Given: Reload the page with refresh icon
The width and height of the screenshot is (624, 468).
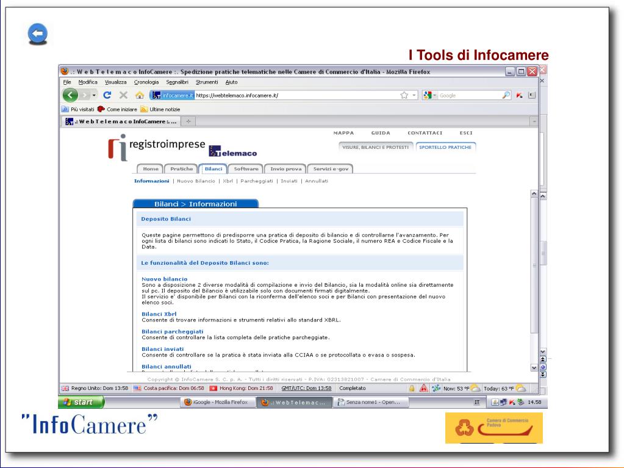Looking at the screenshot, I should [107, 95].
